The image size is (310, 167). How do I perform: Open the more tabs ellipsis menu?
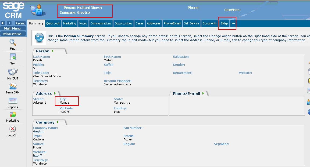point(233,23)
